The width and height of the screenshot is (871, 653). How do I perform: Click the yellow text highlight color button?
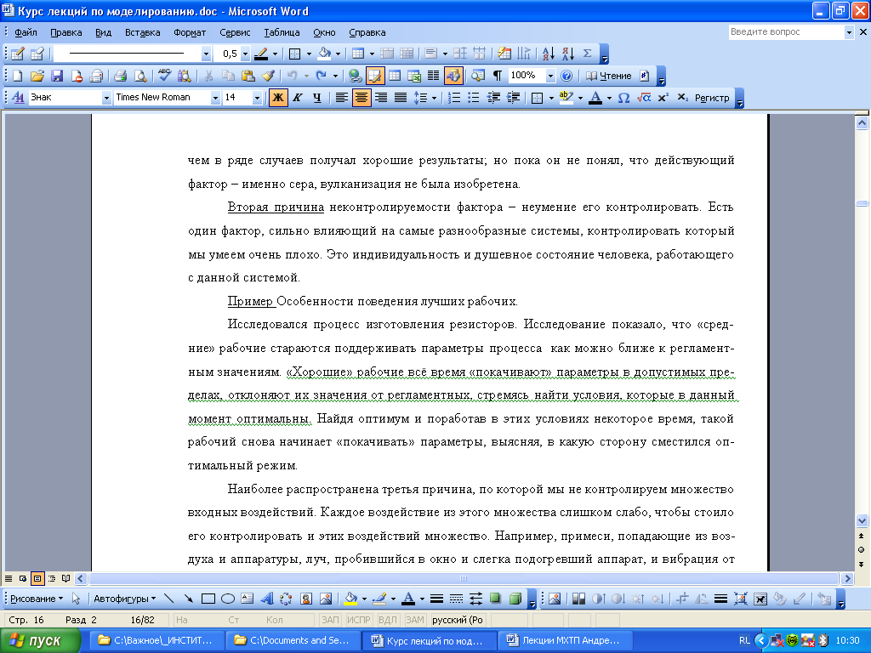[x=566, y=98]
